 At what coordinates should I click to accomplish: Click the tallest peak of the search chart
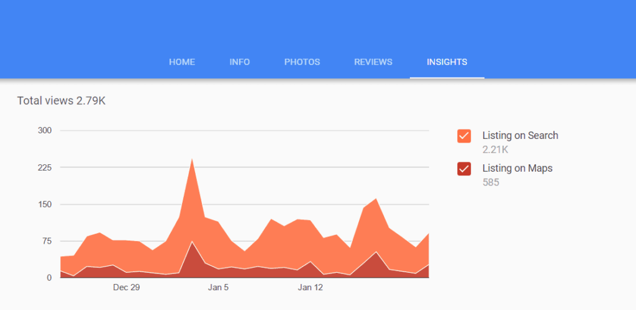192,159
